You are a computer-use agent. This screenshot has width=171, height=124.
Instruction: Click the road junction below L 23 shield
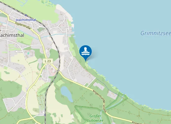(x=47, y=64)
